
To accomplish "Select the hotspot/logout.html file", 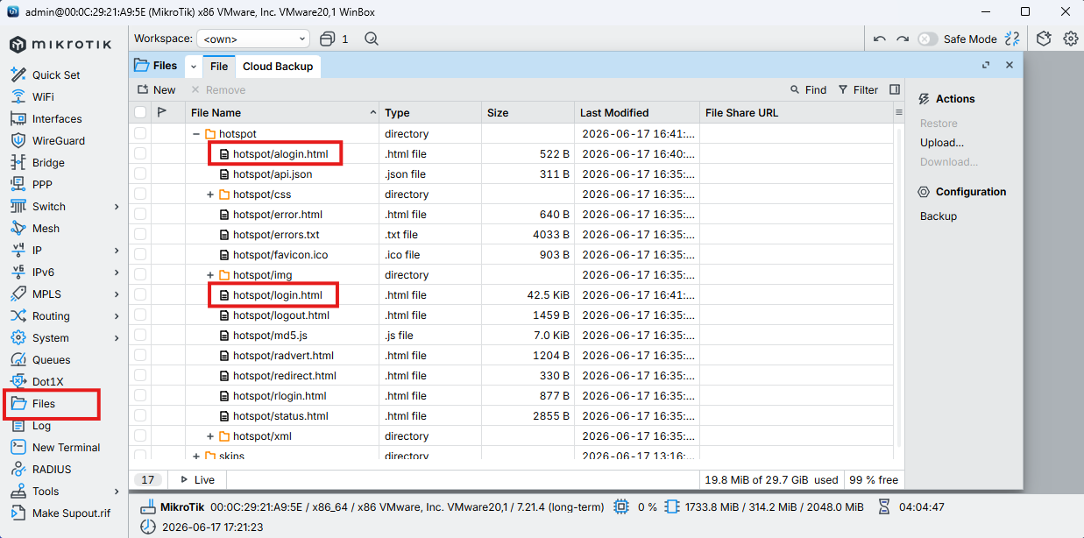I will [280, 315].
